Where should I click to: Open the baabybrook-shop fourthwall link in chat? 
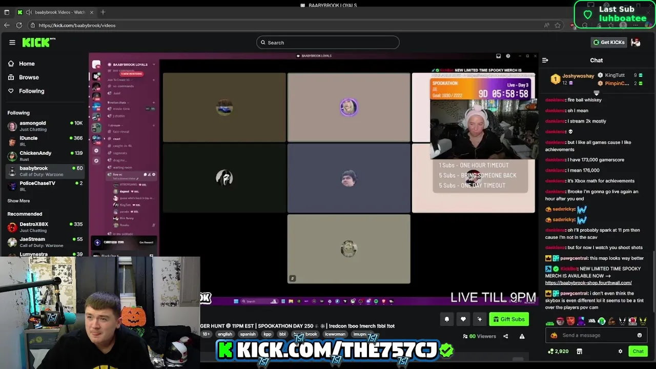(588, 283)
